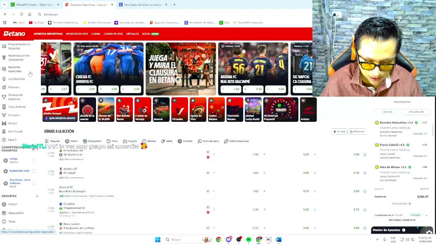Click the Win Streak sidebar icon
This screenshot has height=245, width=436.
tap(4, 131)
